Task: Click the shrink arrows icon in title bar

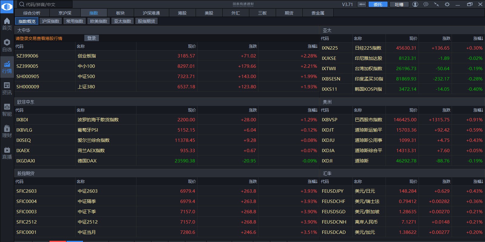Action: point(436,4)
